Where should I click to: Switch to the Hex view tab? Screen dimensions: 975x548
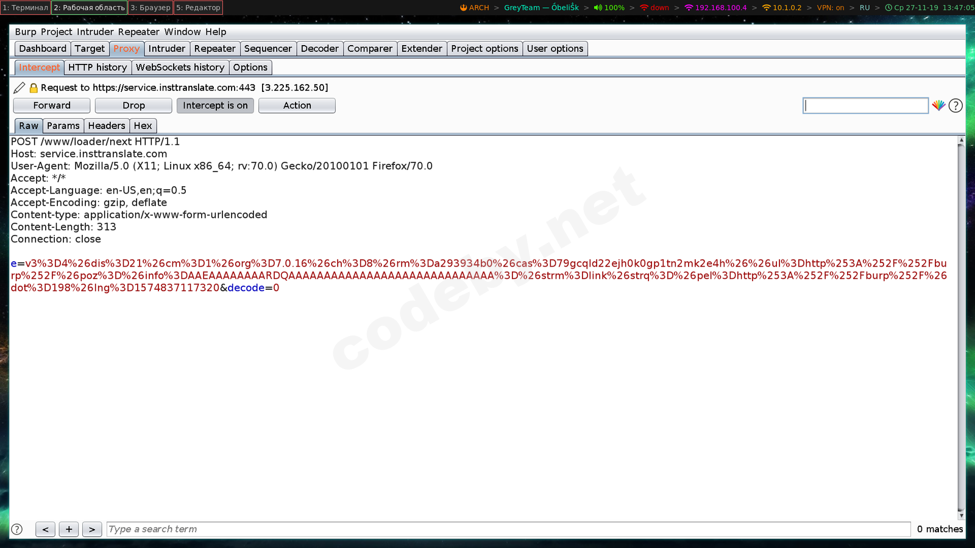click(x=143, y=125)
